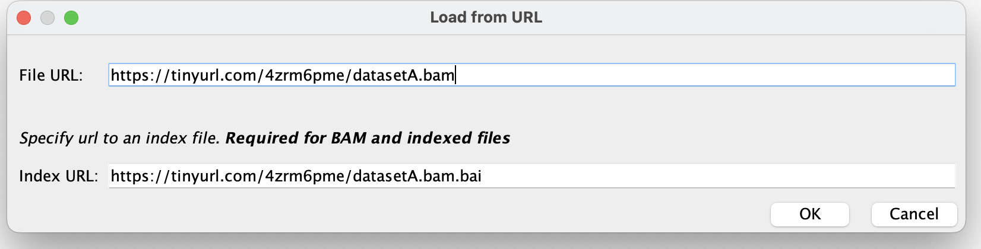This screenshot has height=249, width=981.
Task: Click the italic "Specify url to an index file" text
Action: click(x=119, y=138)
